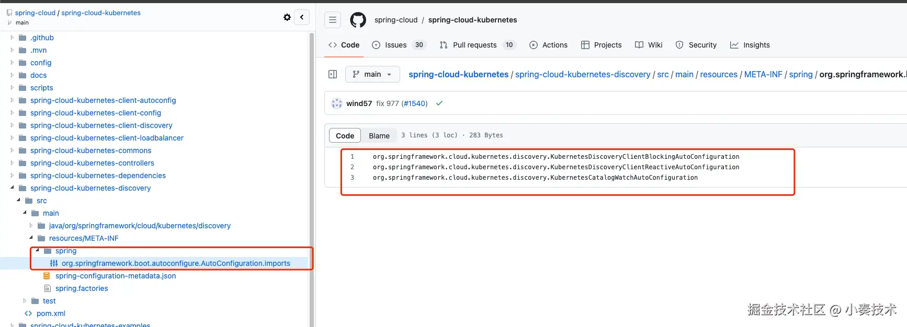Screen dimensions: 907x327
Task: Expand the .github folder
Action: (12, 38)
